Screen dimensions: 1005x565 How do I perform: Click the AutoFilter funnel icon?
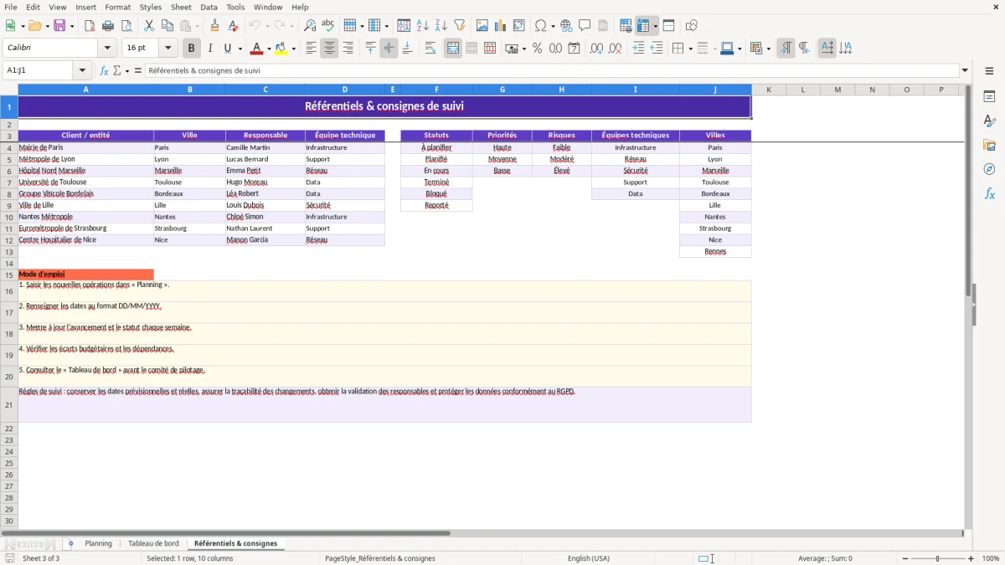pyautogui.click(x=460, y=26)
